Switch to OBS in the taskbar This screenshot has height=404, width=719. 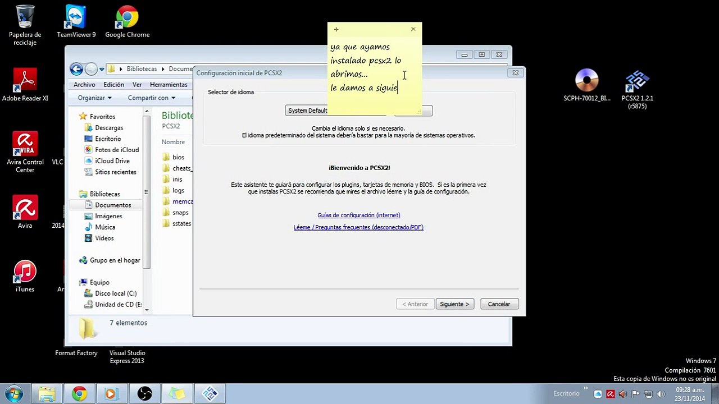click(x=144, y=394)
